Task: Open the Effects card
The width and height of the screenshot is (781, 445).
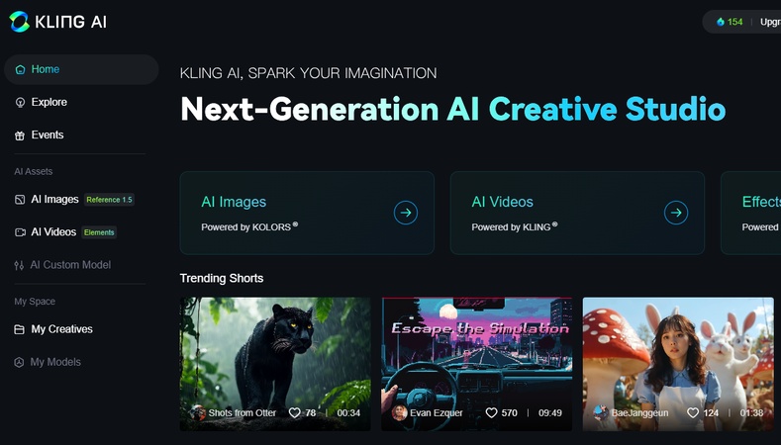Action: point(751,213)
